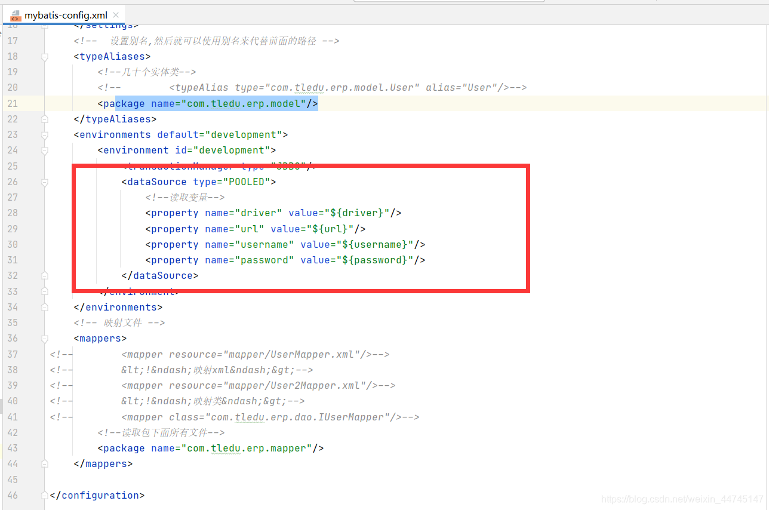Click the opening <typeAliases> tag

point(112,56)
